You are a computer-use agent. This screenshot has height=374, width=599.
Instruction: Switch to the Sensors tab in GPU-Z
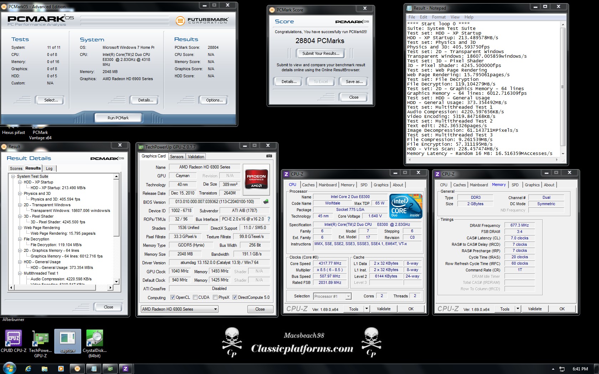[x=176, y=157]
